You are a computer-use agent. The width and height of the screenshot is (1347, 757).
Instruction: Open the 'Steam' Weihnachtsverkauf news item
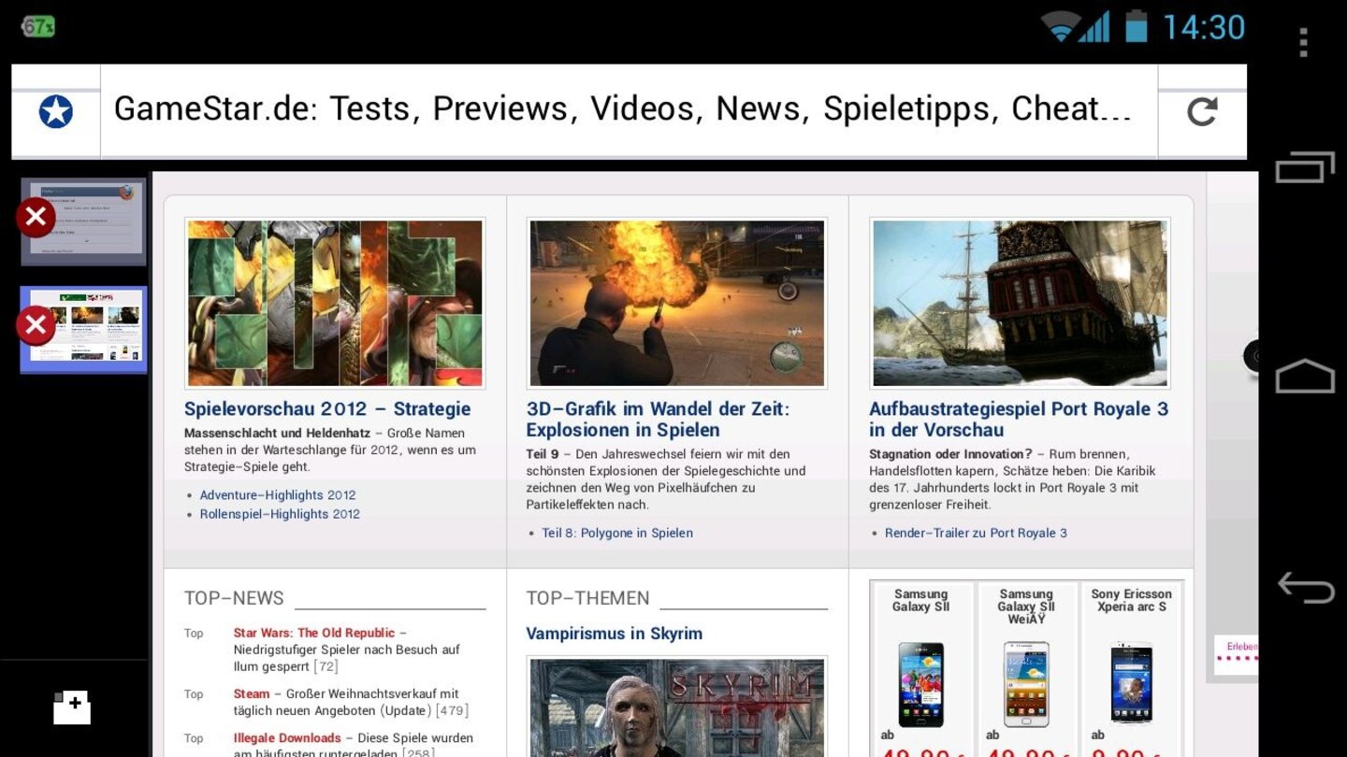252,693
